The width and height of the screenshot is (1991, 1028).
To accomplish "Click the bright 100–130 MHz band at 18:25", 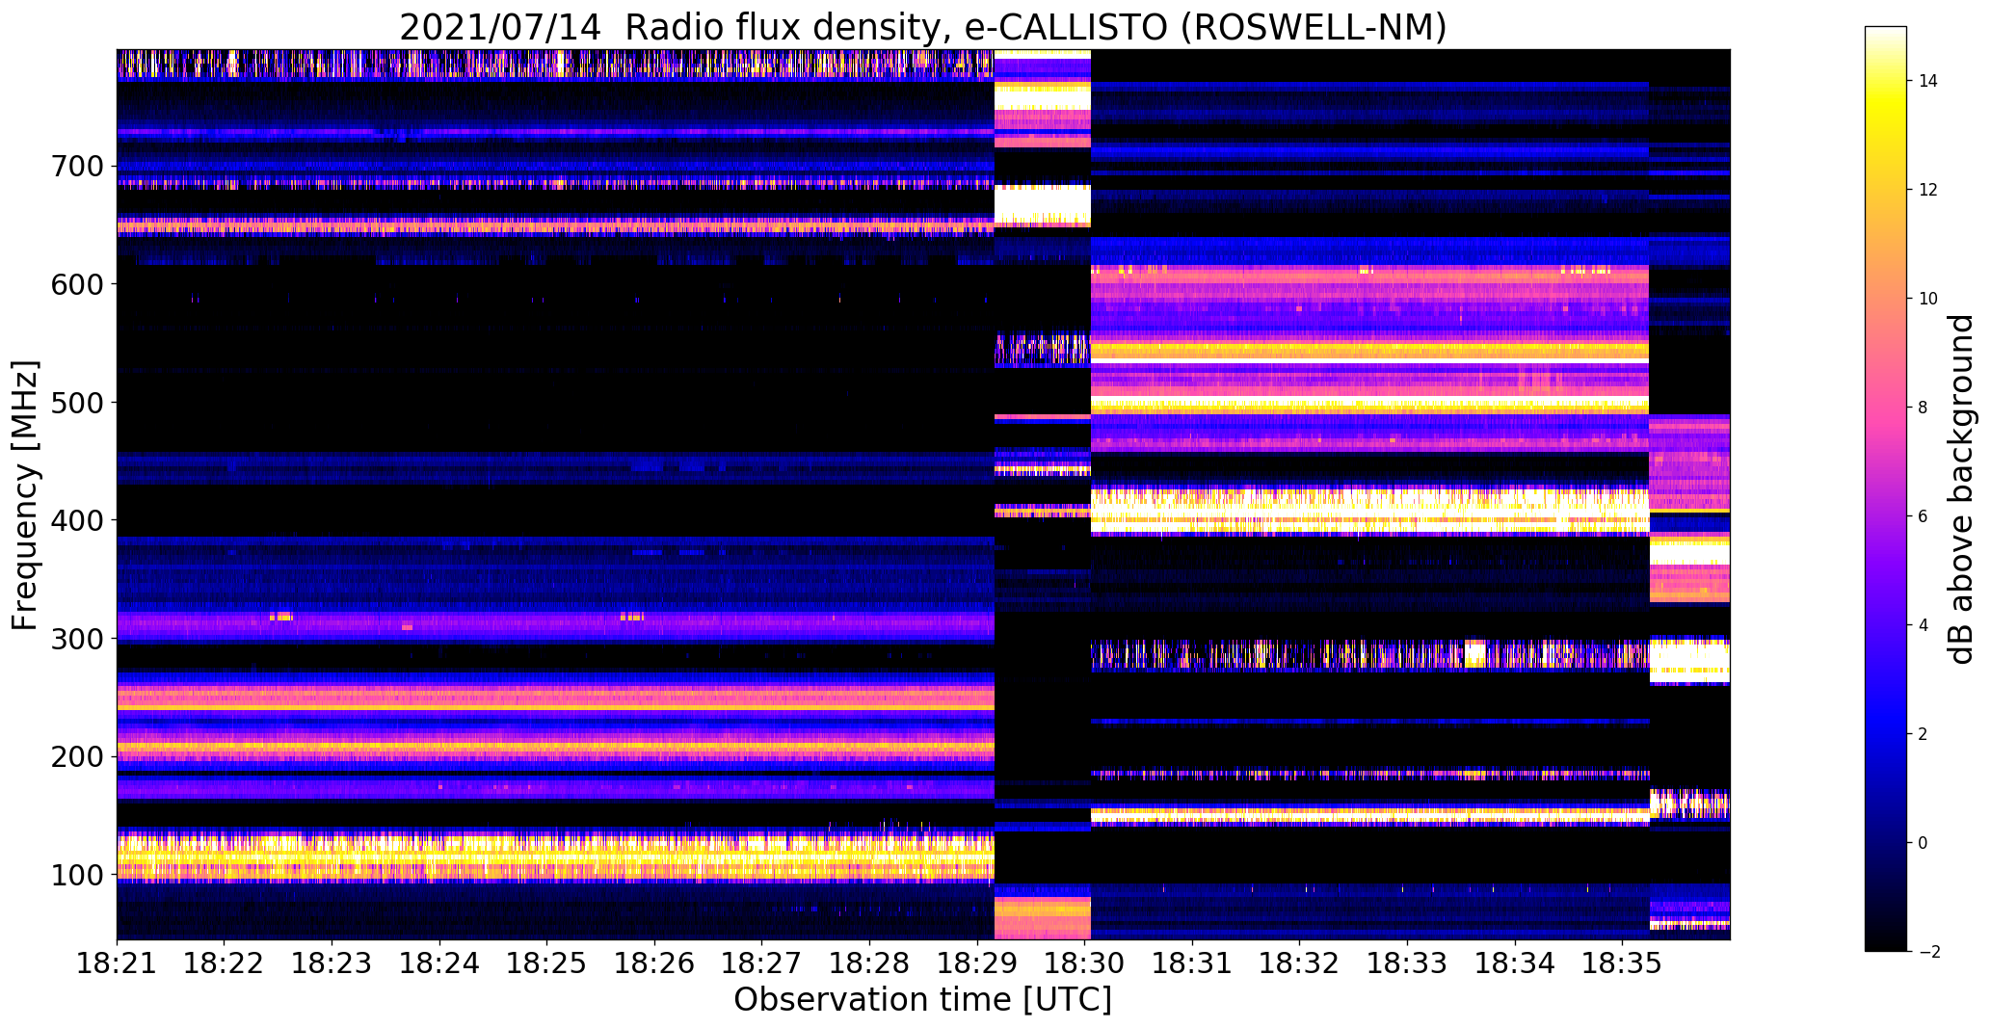I will 547,857.
